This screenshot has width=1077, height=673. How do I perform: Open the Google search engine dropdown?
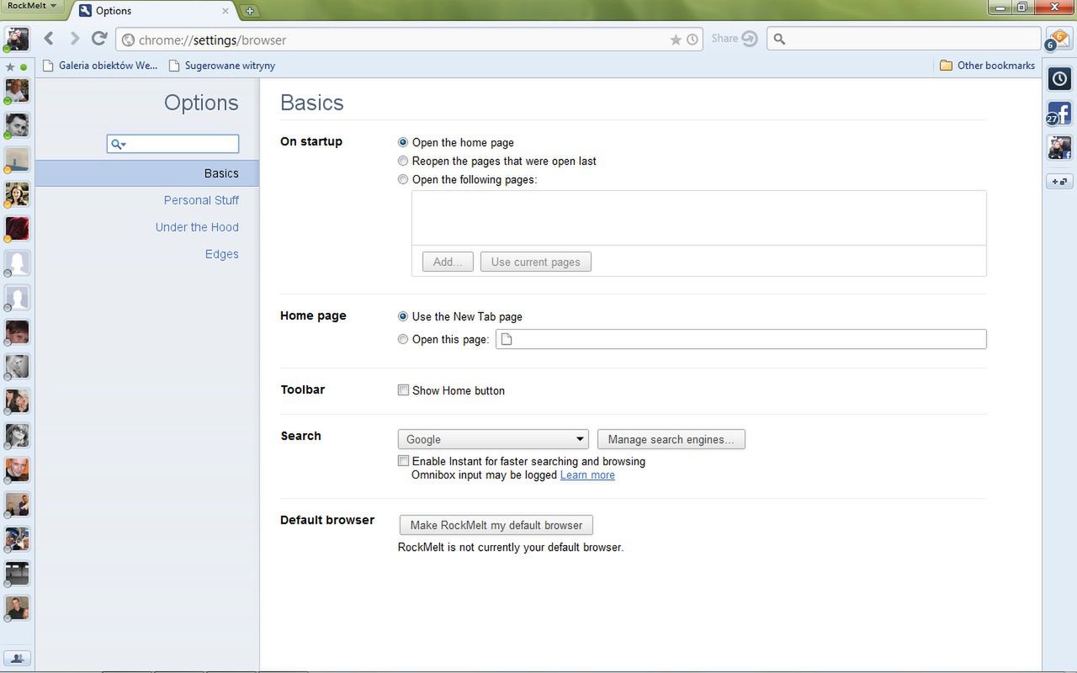click(493, 439)
